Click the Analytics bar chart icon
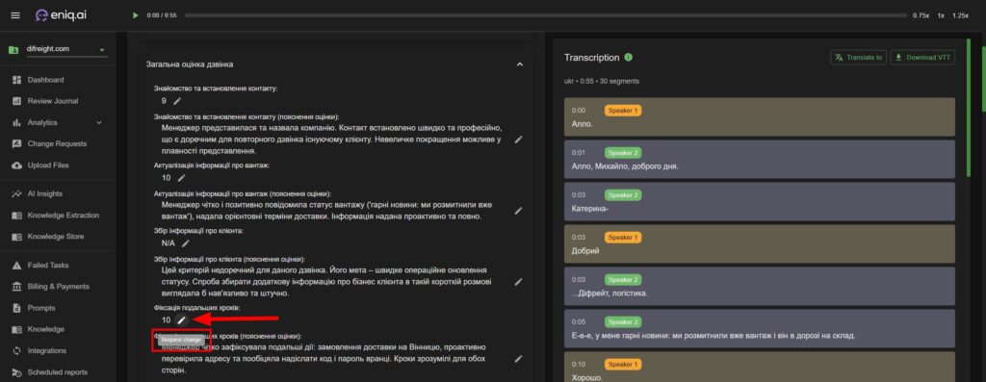 tap(17, 122)
